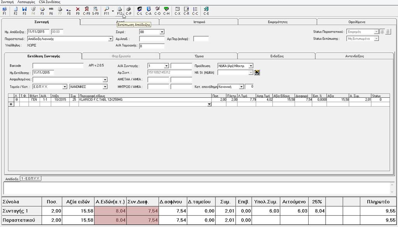
Task: Select the KLARICID F.C.TABL 12X250MG row
Action: pyautogui.click(x=199, y=100)
